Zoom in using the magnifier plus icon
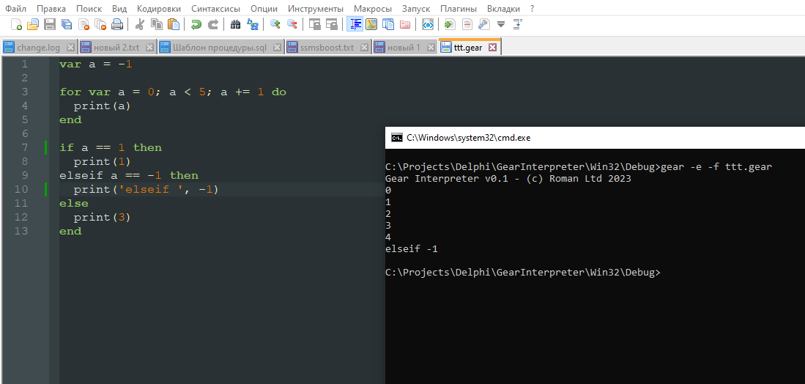805x384 pixels. click(x=275, y=24)
